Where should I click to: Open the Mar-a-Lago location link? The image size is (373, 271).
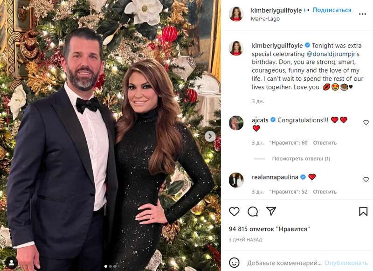click(265, 19)
